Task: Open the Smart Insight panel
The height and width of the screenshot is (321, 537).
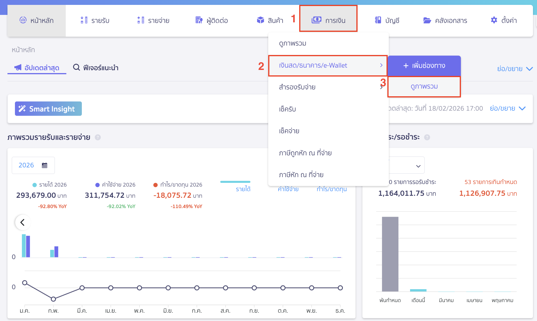Action: click(x=48, y=108)
